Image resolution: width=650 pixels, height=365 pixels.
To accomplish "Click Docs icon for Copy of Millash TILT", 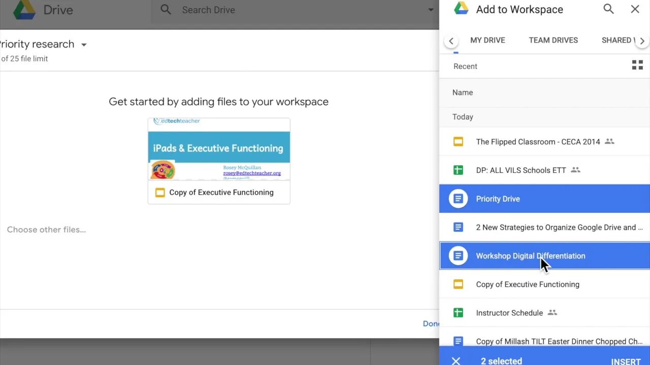I will coord(458,341).
